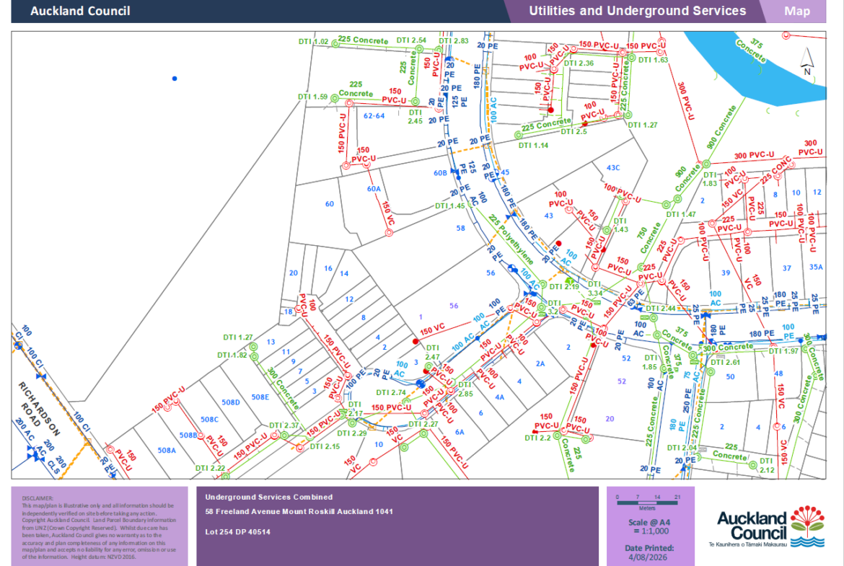
Task: Select the "Underground Services Combined" heading
Action: point(268,497)
